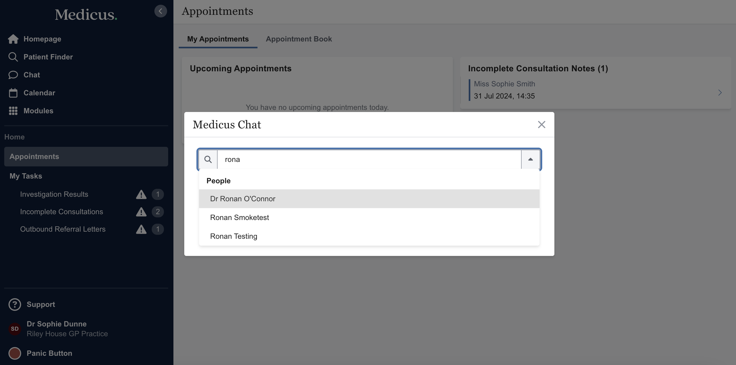
Task: Click the Homepage house icon
Action: pyautogui.click(x=13, y=39)
